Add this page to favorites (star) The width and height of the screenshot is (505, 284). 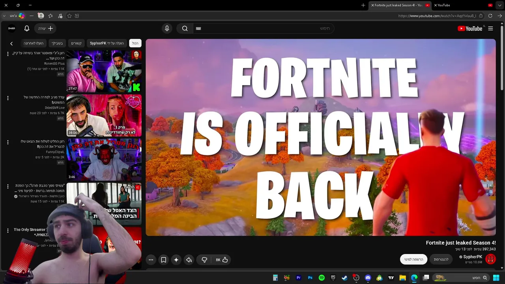69,16
